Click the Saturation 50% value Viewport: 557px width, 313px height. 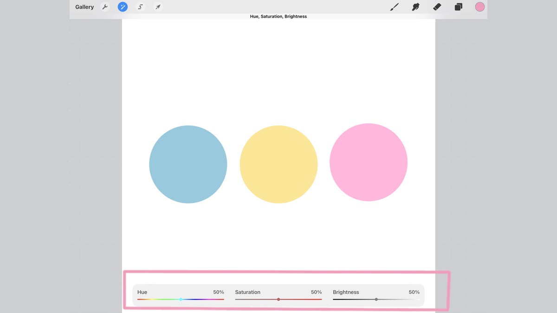tap(316, 292)
